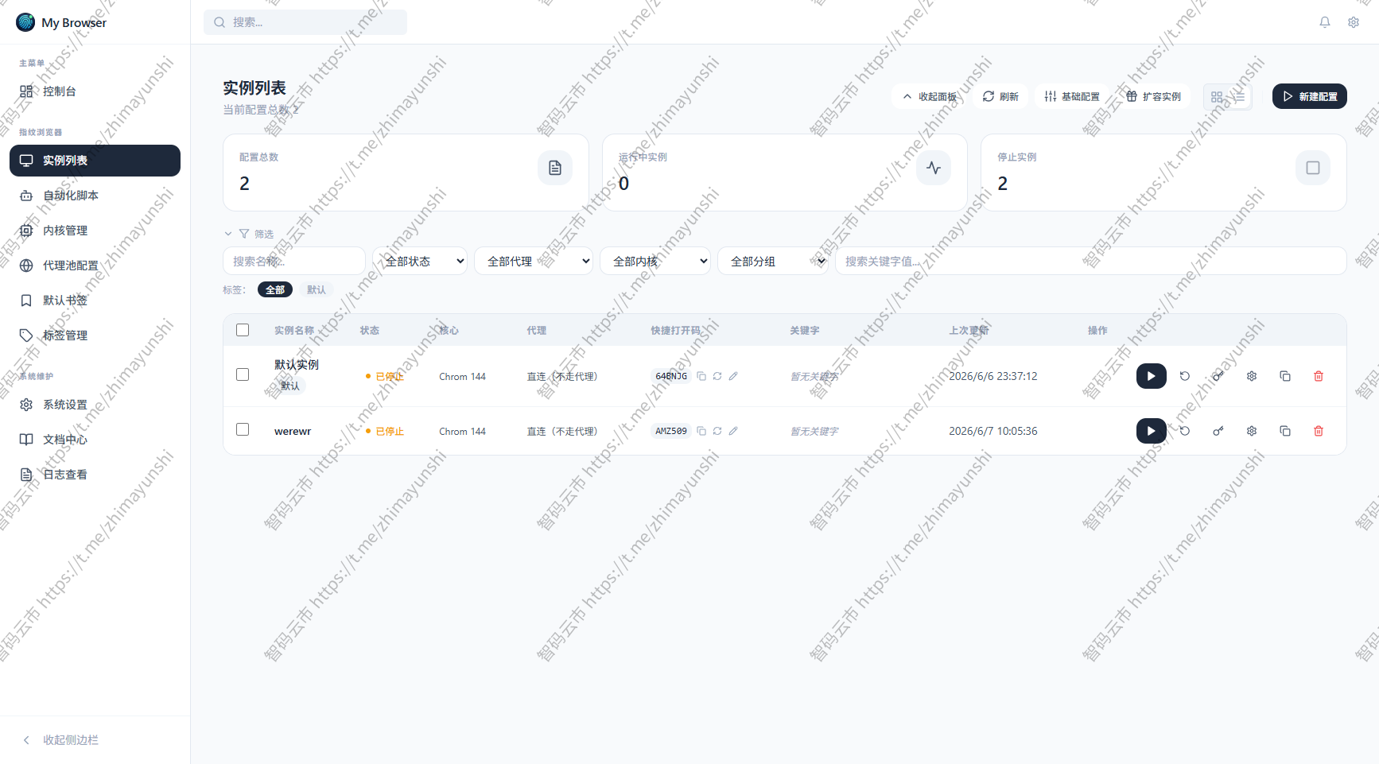Duplicate the werewr instance via copy icon

point(1285,431)
